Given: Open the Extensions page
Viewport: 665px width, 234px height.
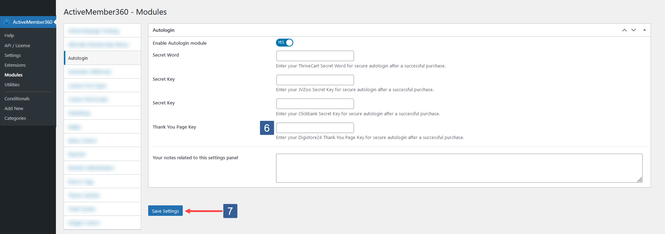Looking at the screenshot, I should tap(15, 65).
